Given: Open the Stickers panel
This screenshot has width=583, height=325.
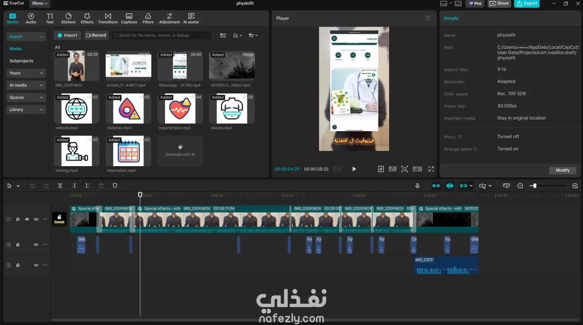Looking at the screenshot, I should (68, 19).
